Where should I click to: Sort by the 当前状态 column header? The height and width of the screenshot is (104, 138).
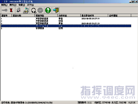(x=69, y=15)
